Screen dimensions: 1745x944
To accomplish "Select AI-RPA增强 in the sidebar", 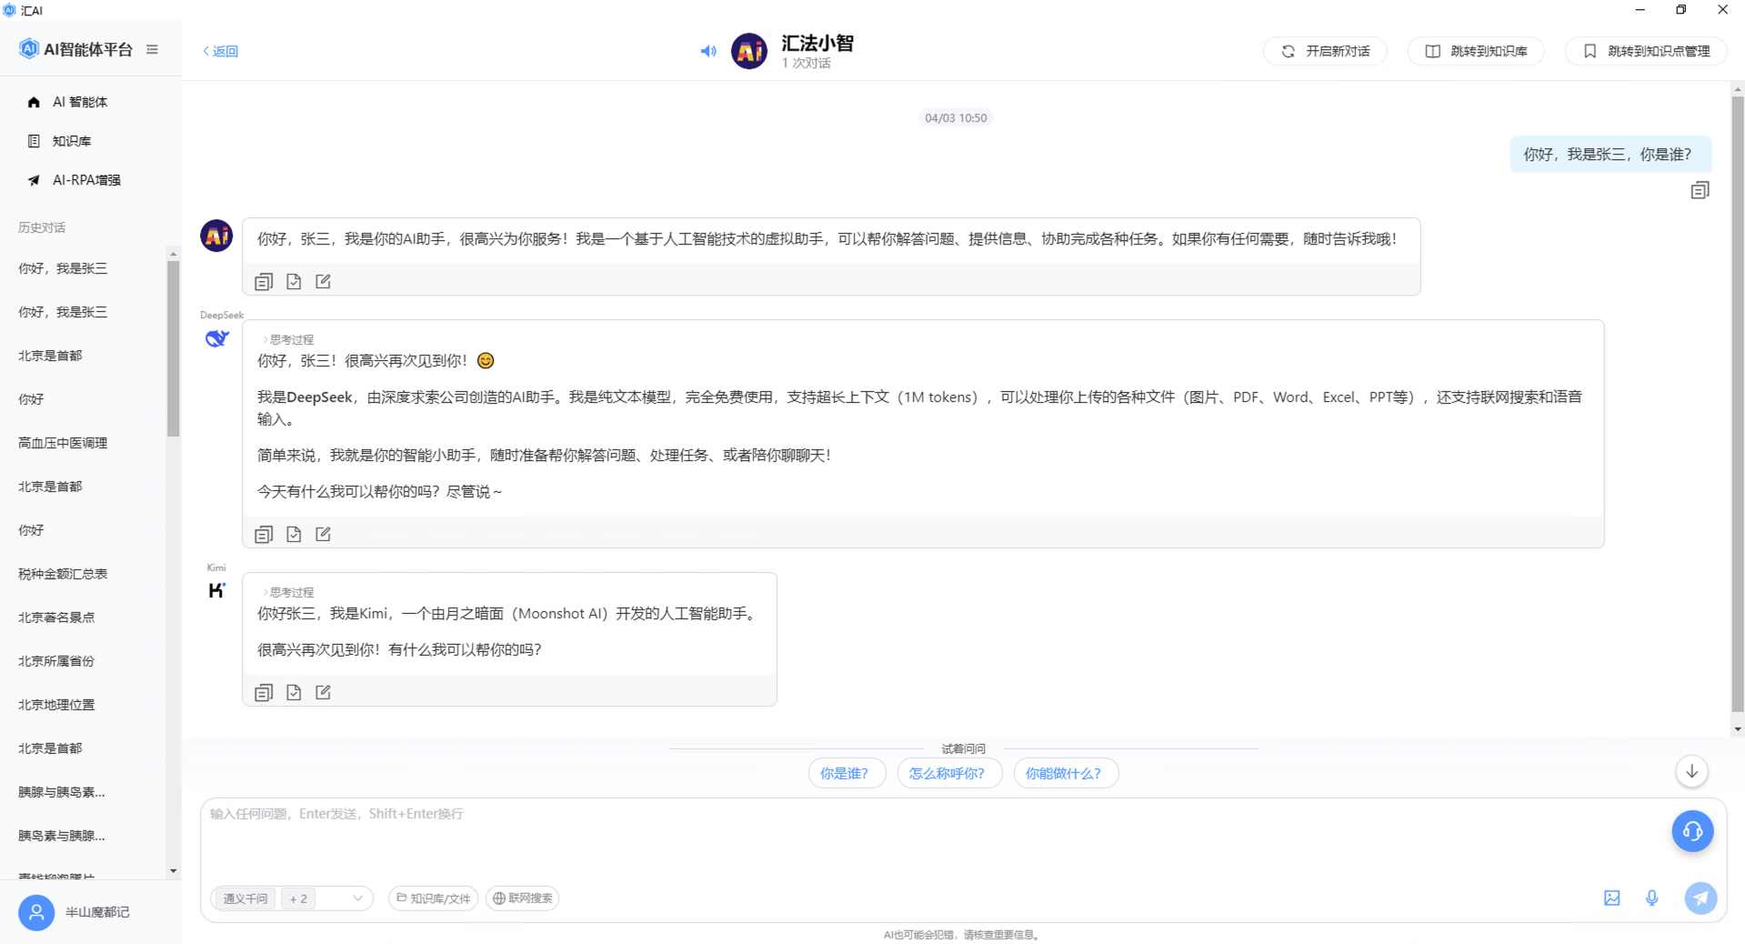I will point(85,180).
